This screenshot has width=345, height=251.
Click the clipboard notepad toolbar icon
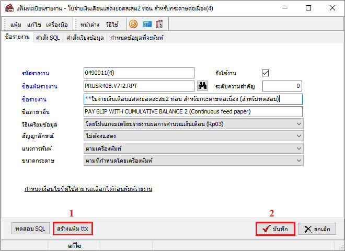[160, 24]
